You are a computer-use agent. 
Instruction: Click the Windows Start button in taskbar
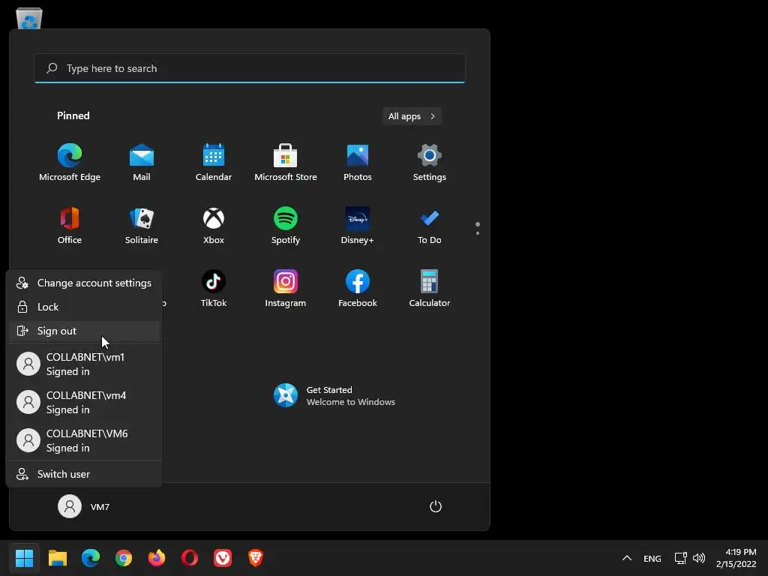click(x=24, y=558)
